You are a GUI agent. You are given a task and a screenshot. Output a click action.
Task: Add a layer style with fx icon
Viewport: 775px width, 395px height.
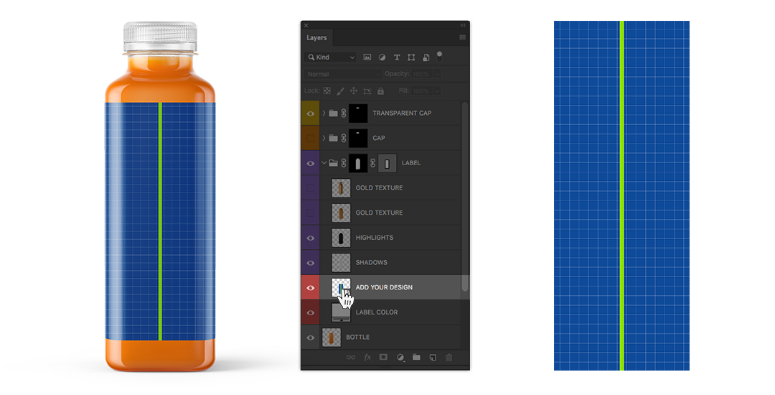[367, 358]
